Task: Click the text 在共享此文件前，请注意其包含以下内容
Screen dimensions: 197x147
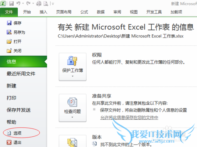Action: coord(130,103)
